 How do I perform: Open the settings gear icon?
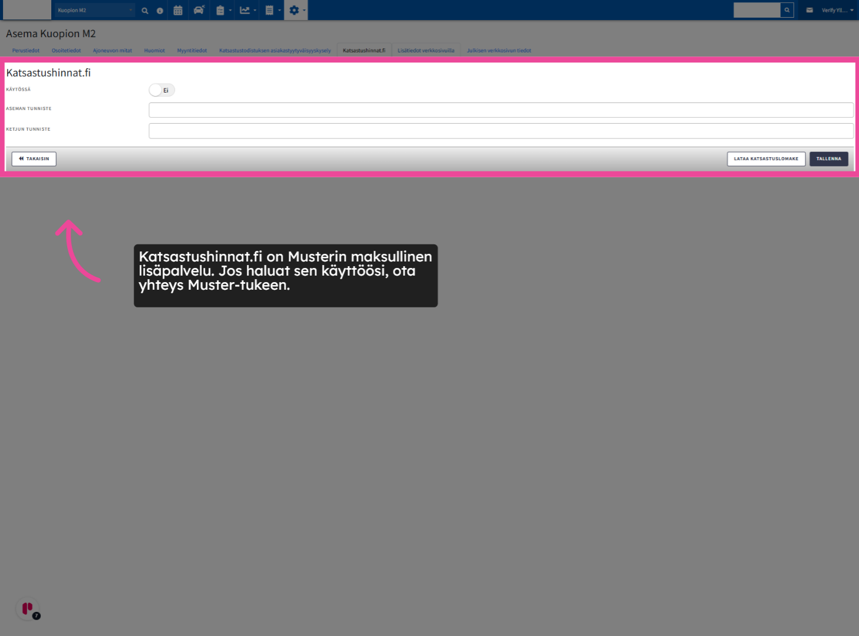click(x=294, y=10)
